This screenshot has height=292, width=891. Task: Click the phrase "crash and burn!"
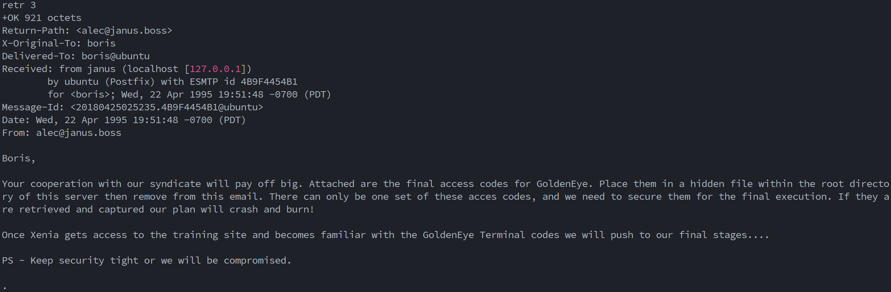[272, 209]
